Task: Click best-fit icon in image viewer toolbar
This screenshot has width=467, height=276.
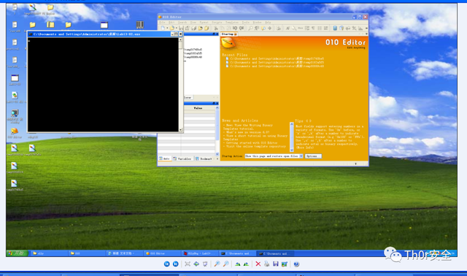Action: [x=188, y=264]
